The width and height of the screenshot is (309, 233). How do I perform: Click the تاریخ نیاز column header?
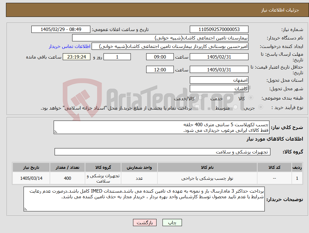(31, 167)
